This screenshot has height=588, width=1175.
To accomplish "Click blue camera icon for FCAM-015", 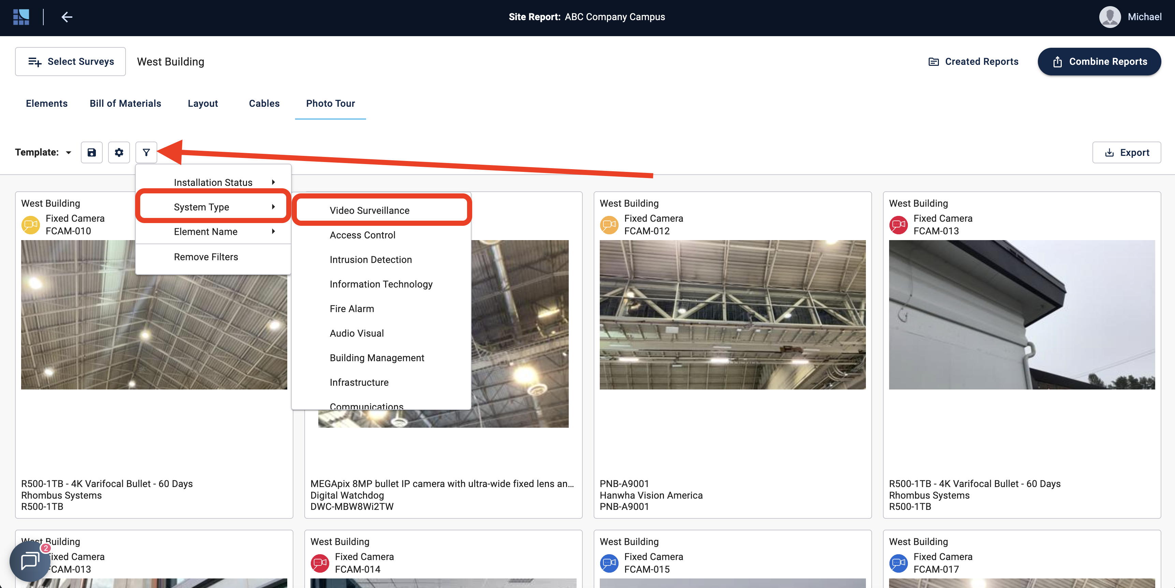I will (x=609, y=563).
